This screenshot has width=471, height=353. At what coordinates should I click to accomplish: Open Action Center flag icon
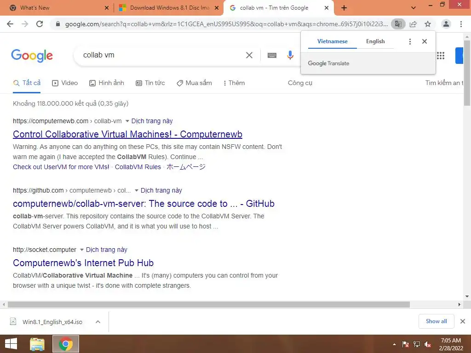click(x=405, y=344)
